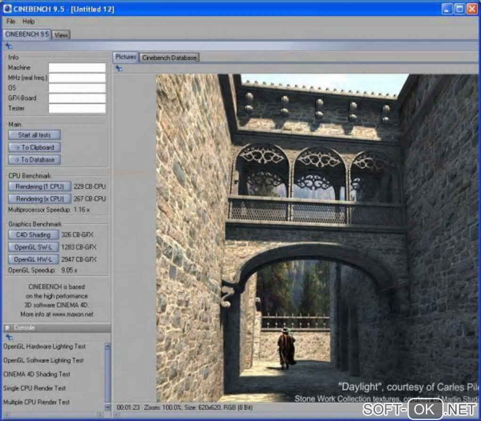
Task: Click the Single CPU Render Test console line
Action: click(34, 388)
